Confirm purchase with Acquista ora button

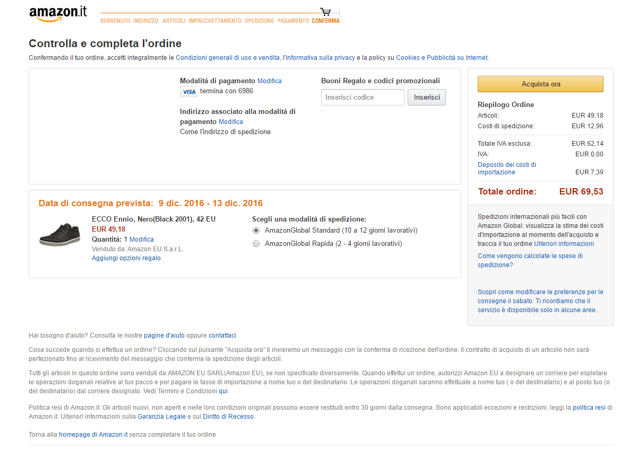(x=540, y=84)
